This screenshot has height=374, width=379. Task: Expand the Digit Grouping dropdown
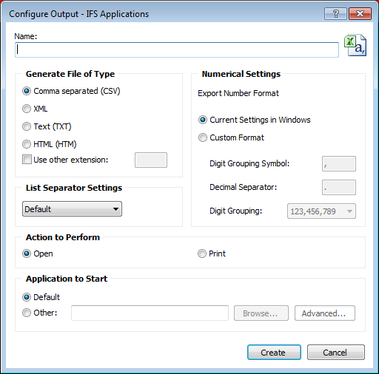tap(321, 211)
